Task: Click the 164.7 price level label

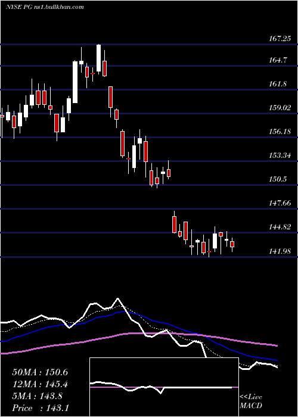Action: coord(278,60)
